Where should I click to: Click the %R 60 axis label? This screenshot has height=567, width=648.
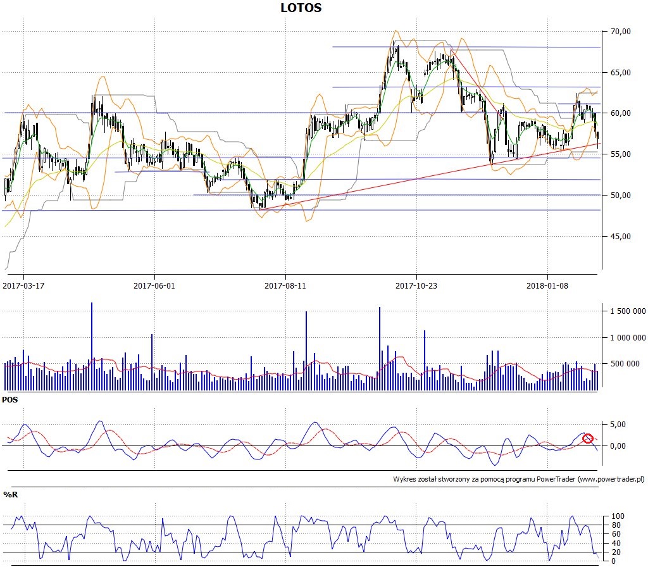[x=616, y=534]
